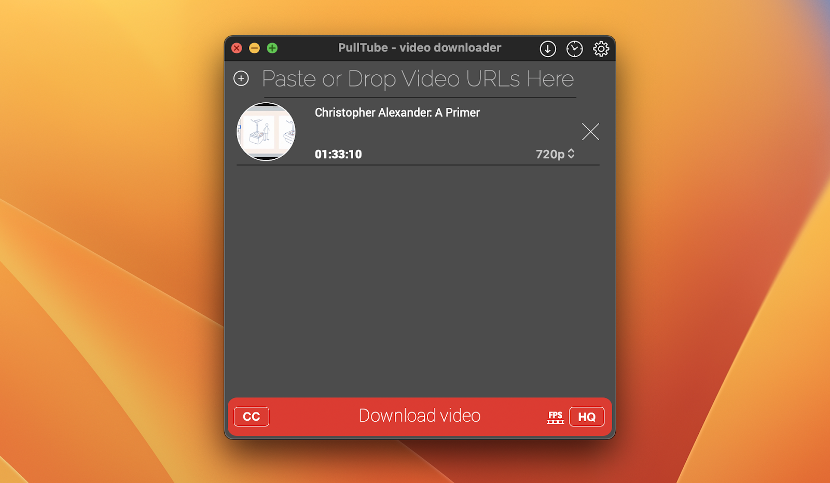Click the 01:33:10 duration label
Viewport: 830px width, 483px height.
coord(338,154)
